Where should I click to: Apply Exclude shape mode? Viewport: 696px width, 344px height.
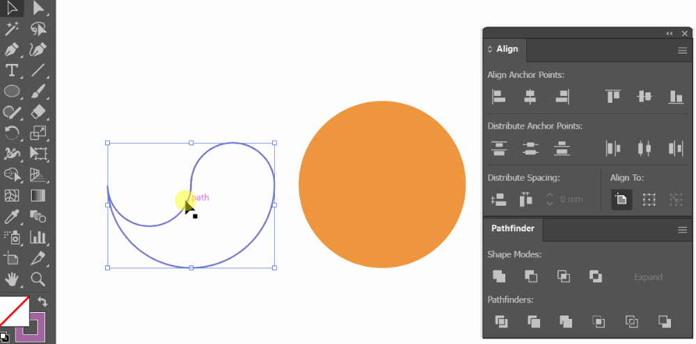[595, 277]
